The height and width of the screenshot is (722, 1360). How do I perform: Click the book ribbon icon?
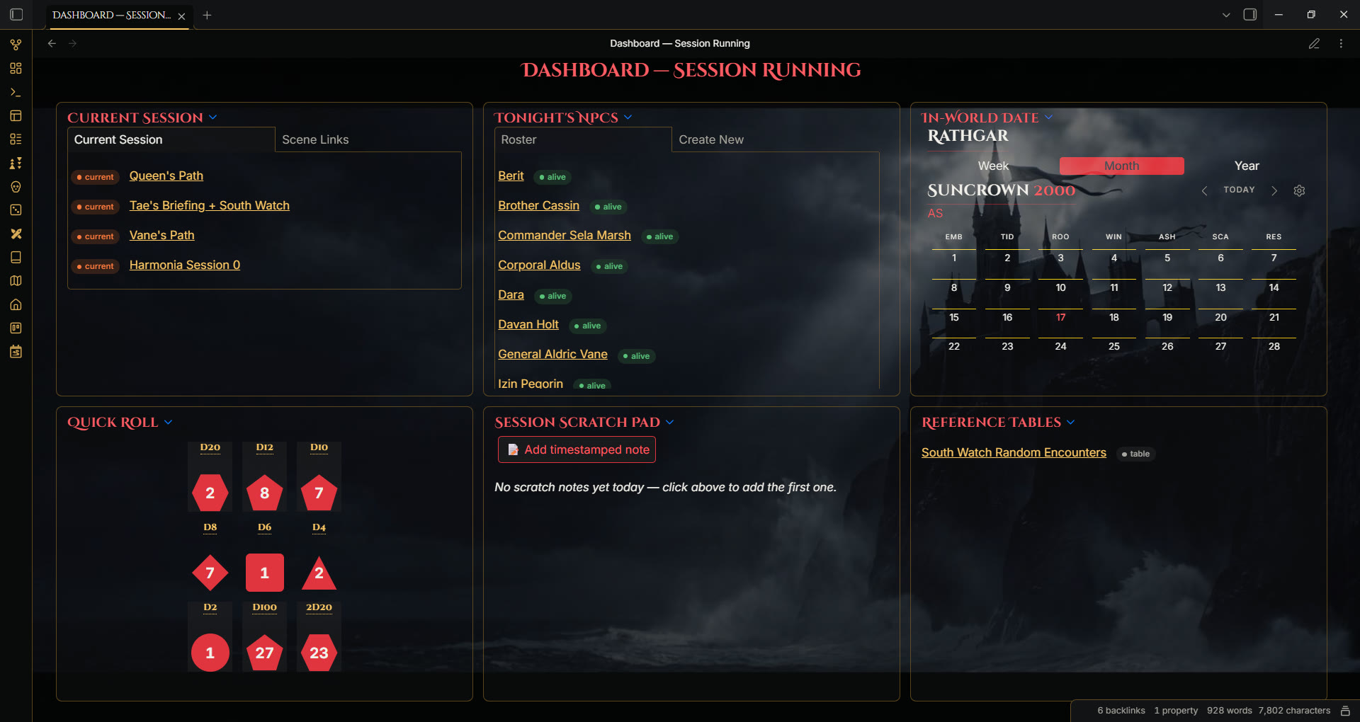(16, 257)
